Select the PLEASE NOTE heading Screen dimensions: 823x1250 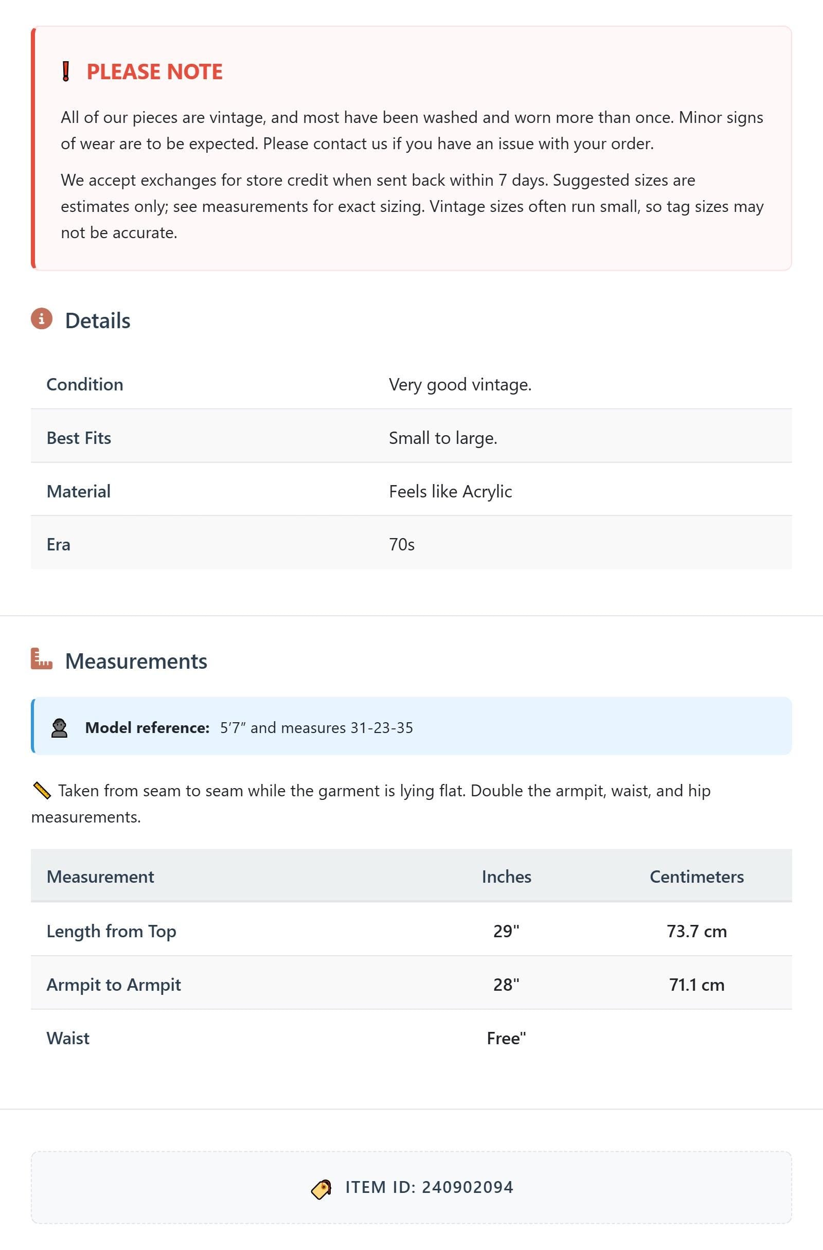click(154, 72)
